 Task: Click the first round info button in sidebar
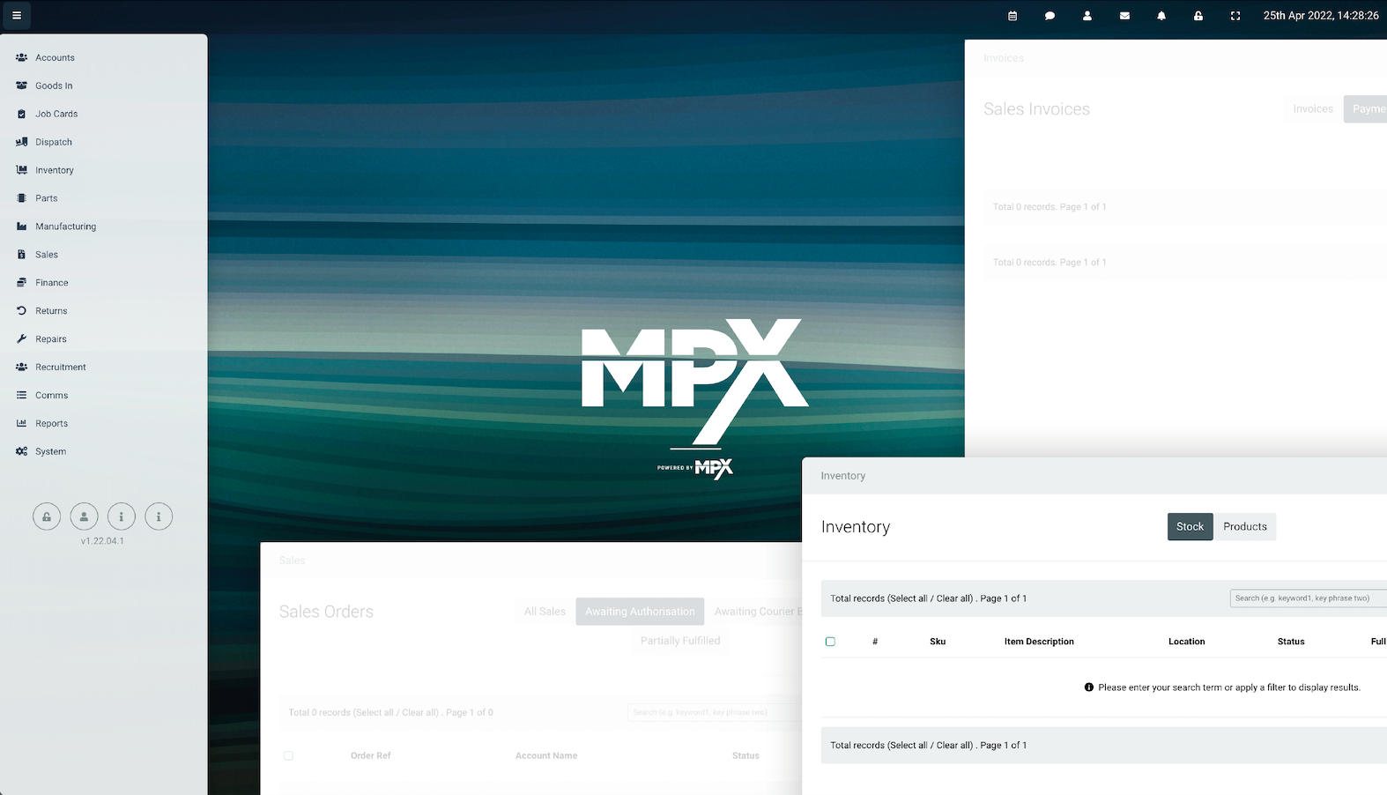coord(122,516)
